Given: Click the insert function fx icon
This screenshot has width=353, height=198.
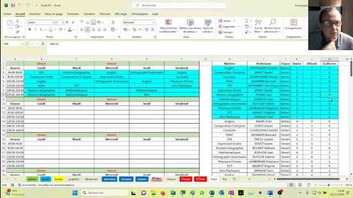Looking at the screenshot, I should pyautogui.click(x=43, y=44).
